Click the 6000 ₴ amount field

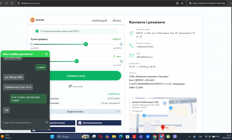click(116, 39)
